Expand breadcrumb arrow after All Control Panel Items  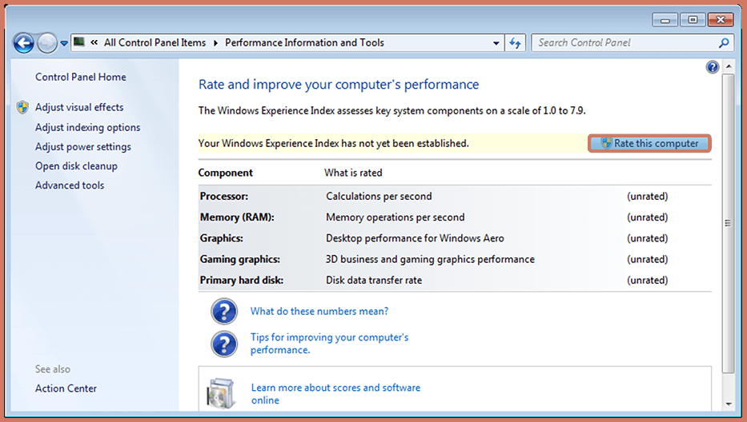pos(215,43)
